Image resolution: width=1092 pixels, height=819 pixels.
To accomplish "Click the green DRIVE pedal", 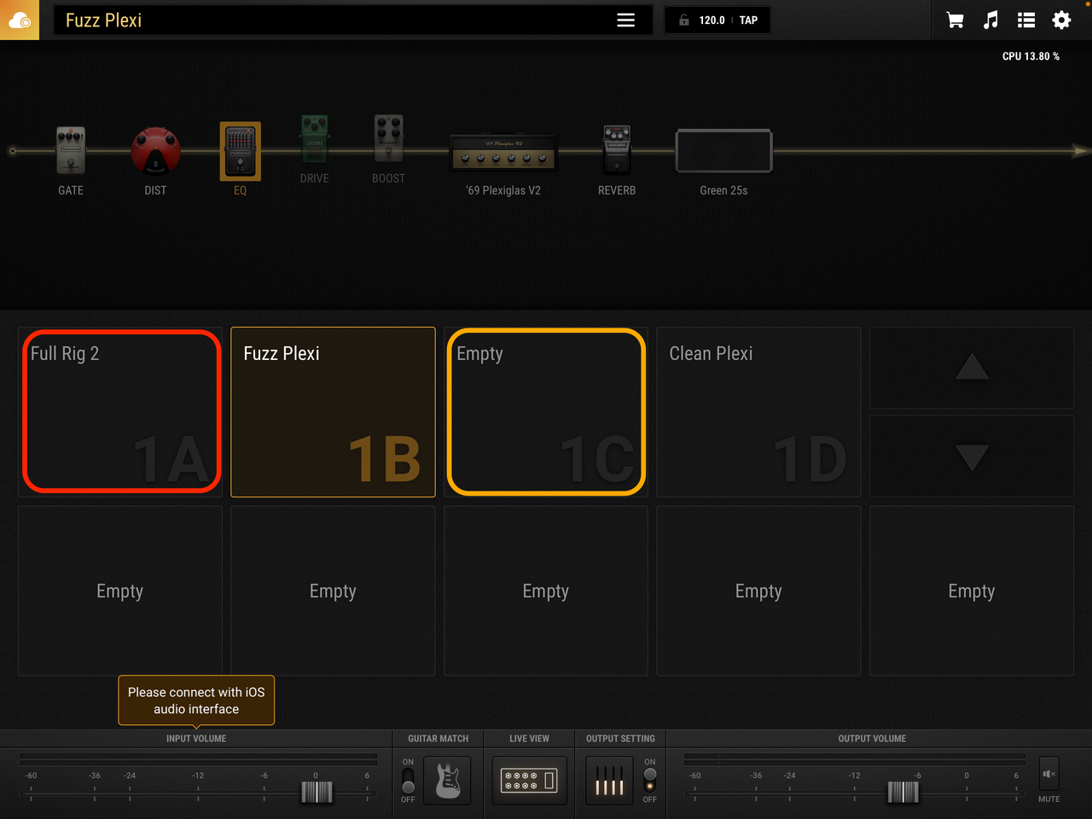I will 314,139.
